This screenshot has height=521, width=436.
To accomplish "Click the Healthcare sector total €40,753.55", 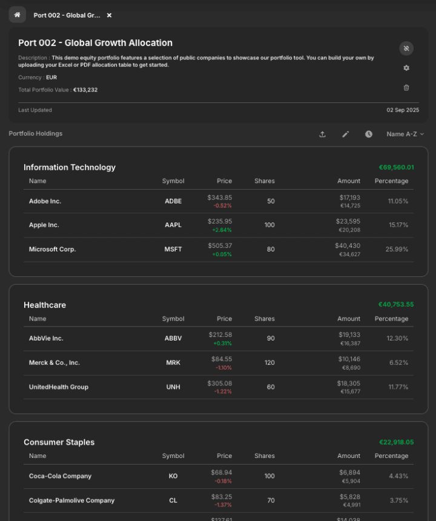I will [x=396, y=305].
